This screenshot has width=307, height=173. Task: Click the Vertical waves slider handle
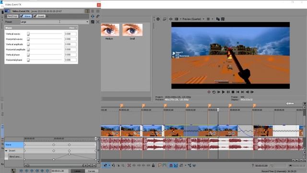28,34
